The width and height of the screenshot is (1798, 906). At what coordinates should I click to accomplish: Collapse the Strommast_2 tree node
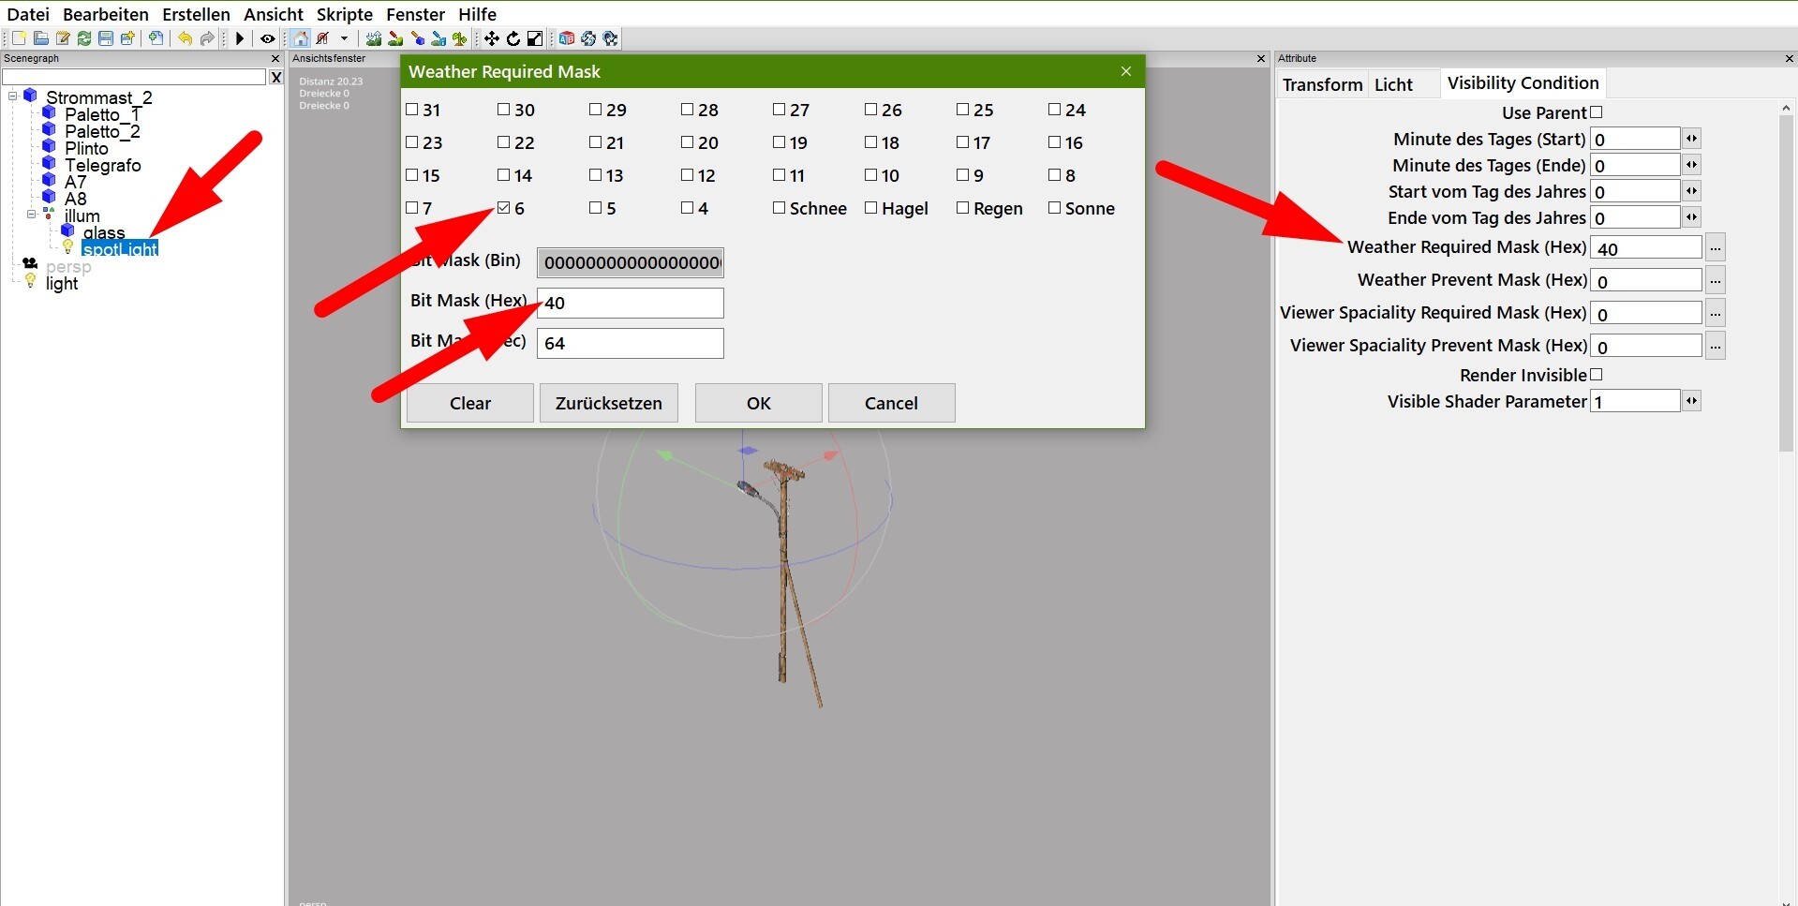coord(13,97)
